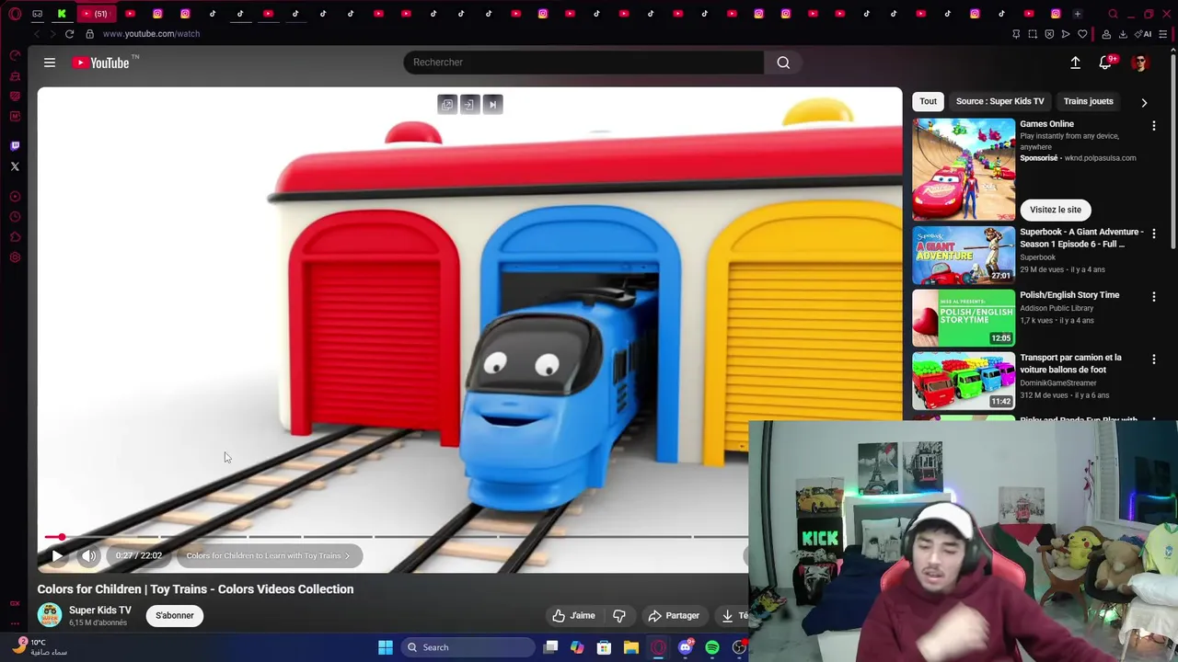Open the weather widget 10°C
The height and width of the screenshot is (662, 1178).
point(41,647)
